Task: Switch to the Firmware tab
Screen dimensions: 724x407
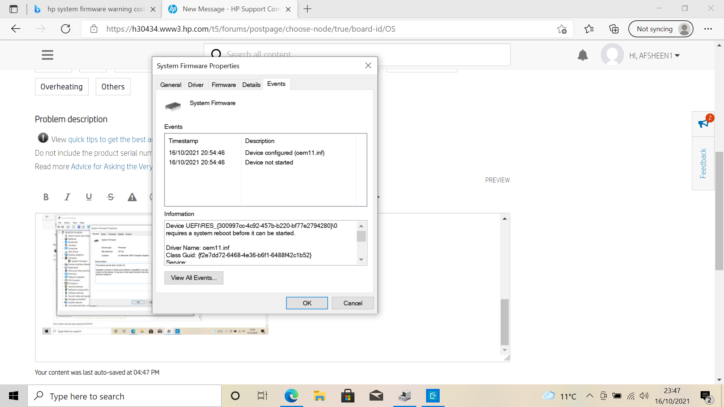Action: [224, 85]
